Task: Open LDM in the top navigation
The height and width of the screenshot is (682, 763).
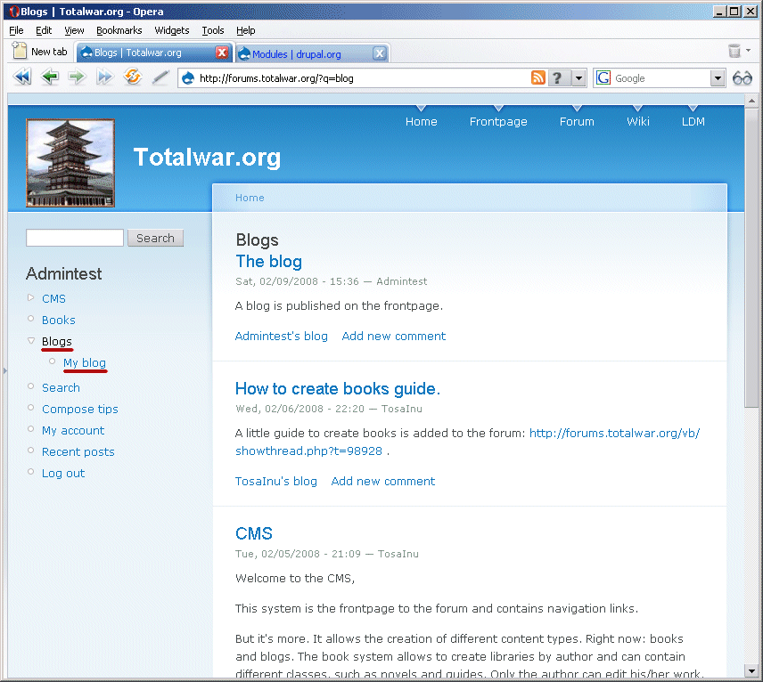Action: (693, 121)
